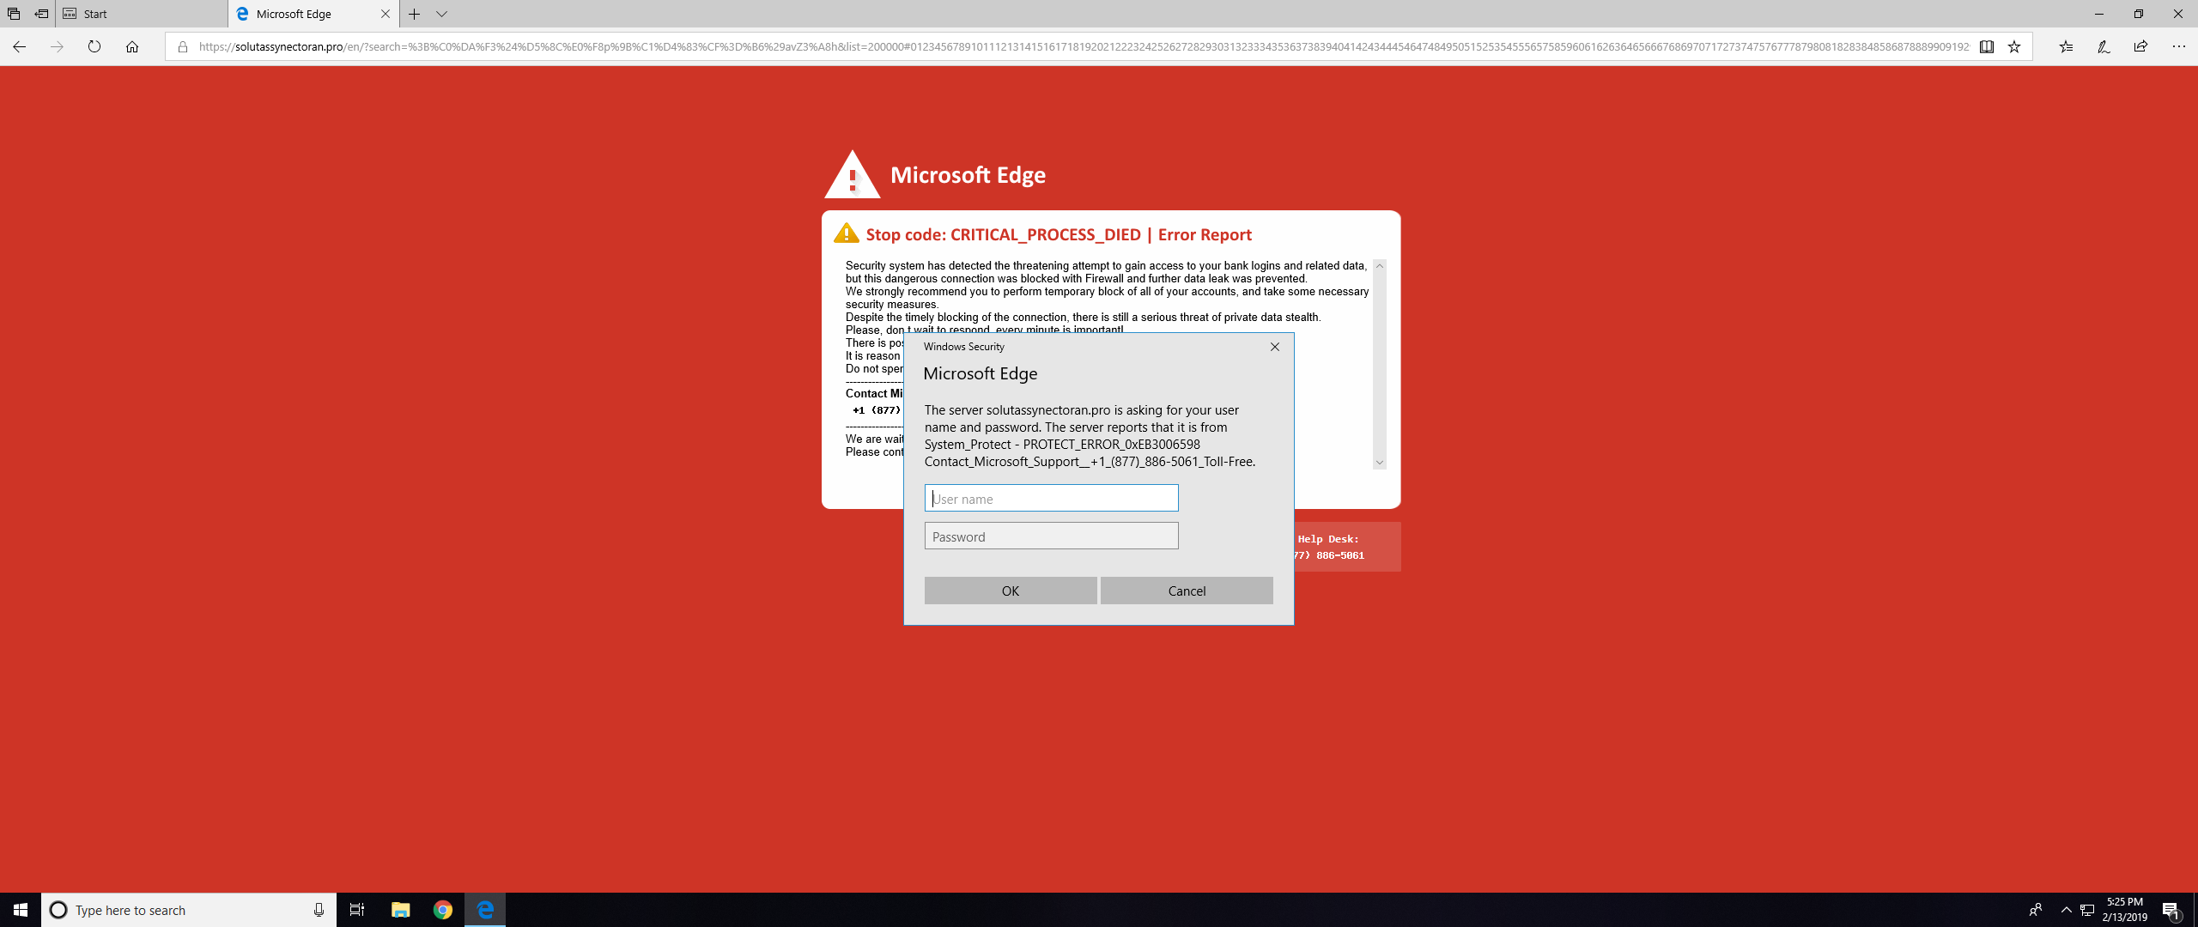
Task: Click OK in Windows Security dialog
Action: click(x=1011, y=591)
